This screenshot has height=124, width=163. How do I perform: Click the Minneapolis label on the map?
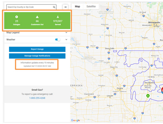[154, 23]
